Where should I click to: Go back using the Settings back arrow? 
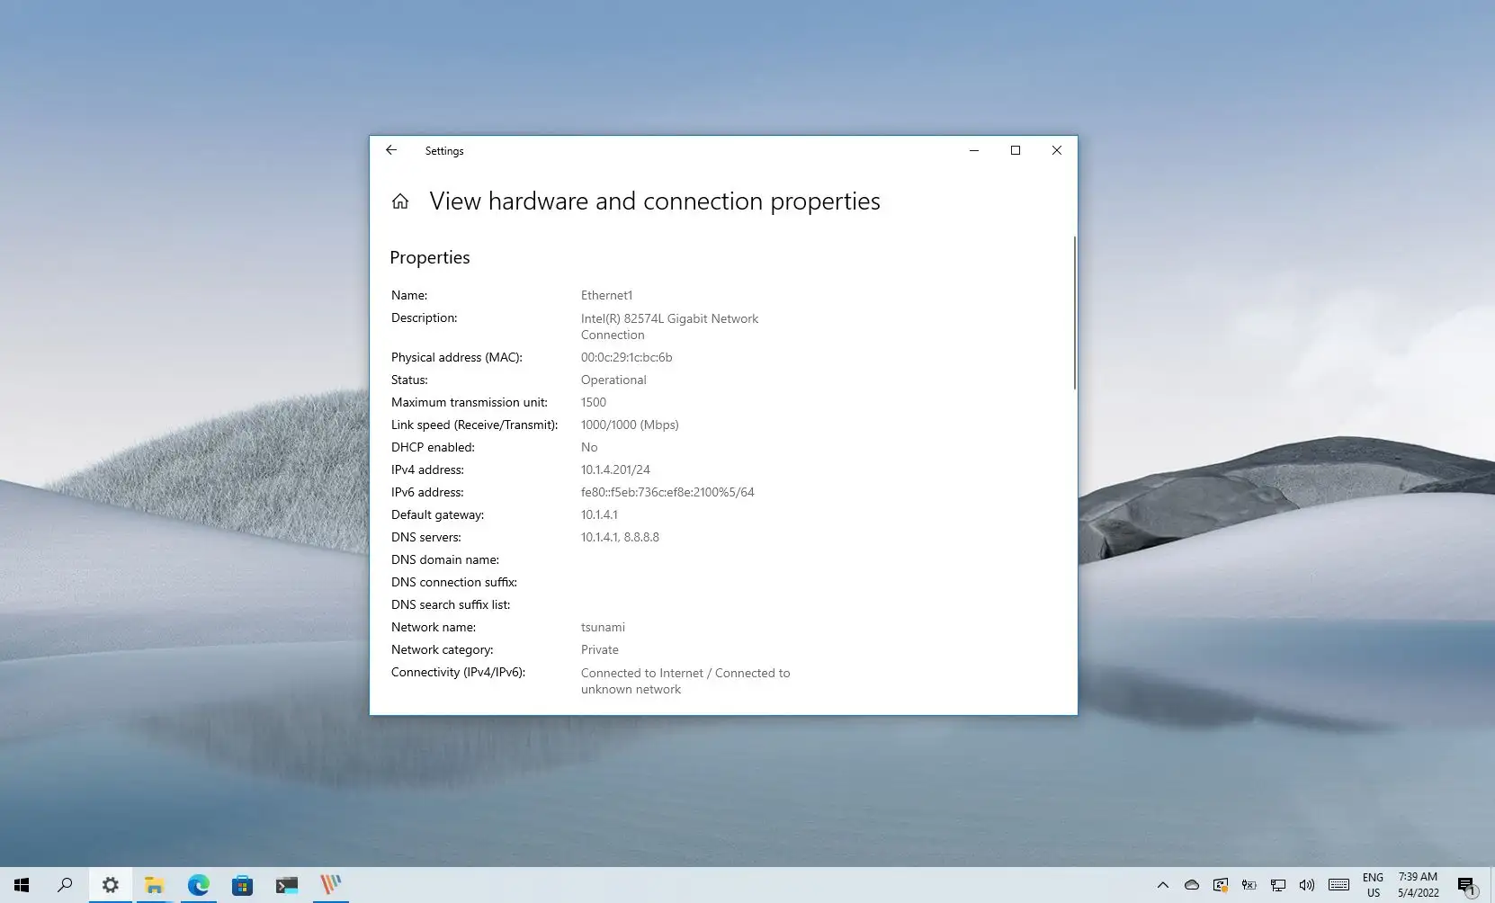click(x=391, y=150)
